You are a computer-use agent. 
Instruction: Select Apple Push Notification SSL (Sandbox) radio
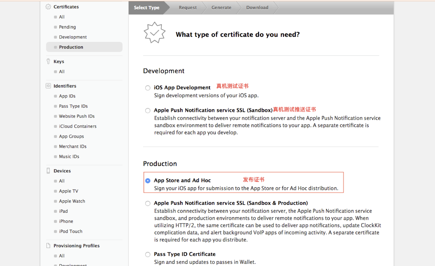point(148,111)
